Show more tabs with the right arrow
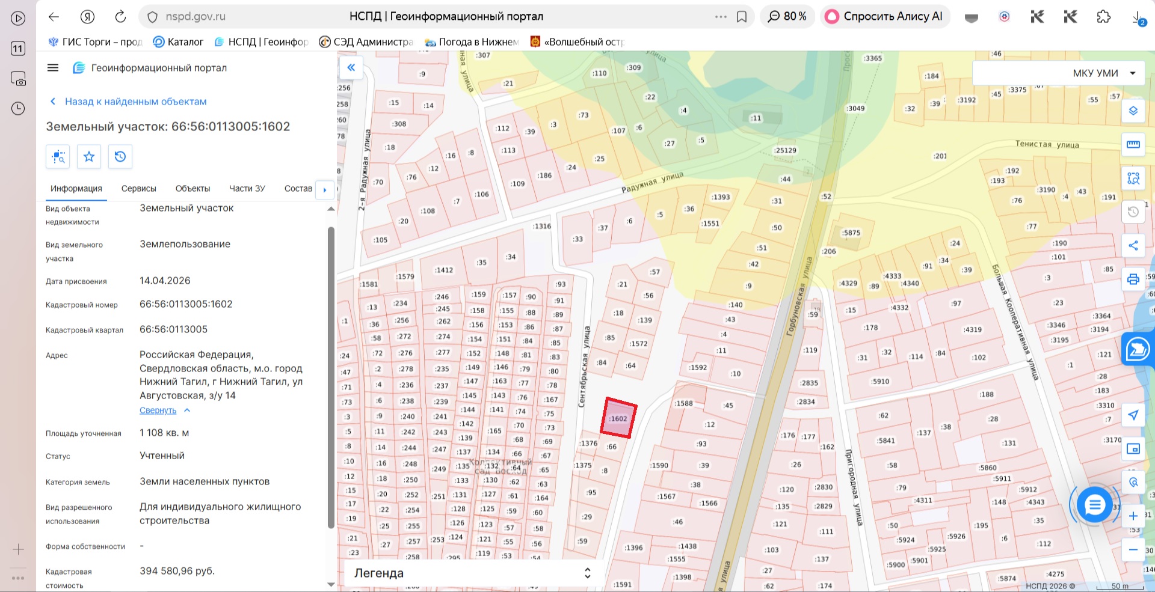1155x592 pixels. [x=325, y=190]
